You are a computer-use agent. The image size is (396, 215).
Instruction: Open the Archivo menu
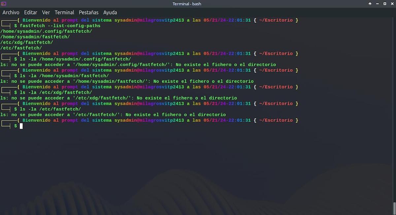(11, 13)
